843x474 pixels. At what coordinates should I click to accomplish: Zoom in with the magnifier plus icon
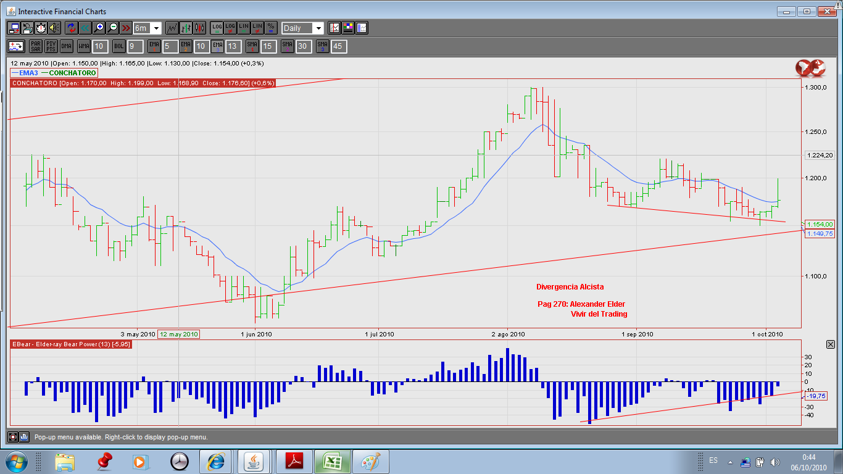[x=98, y=28]
